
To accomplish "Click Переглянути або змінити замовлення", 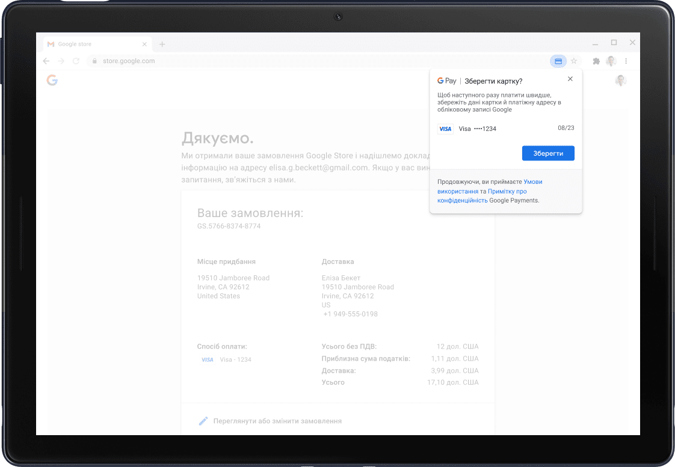I will (x=277, y=421).
